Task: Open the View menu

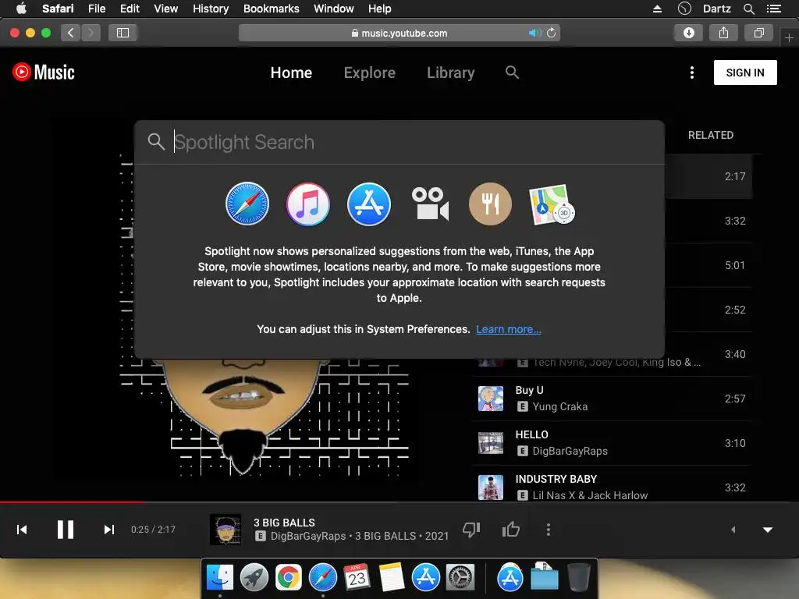Action: [x=165, y=9]
